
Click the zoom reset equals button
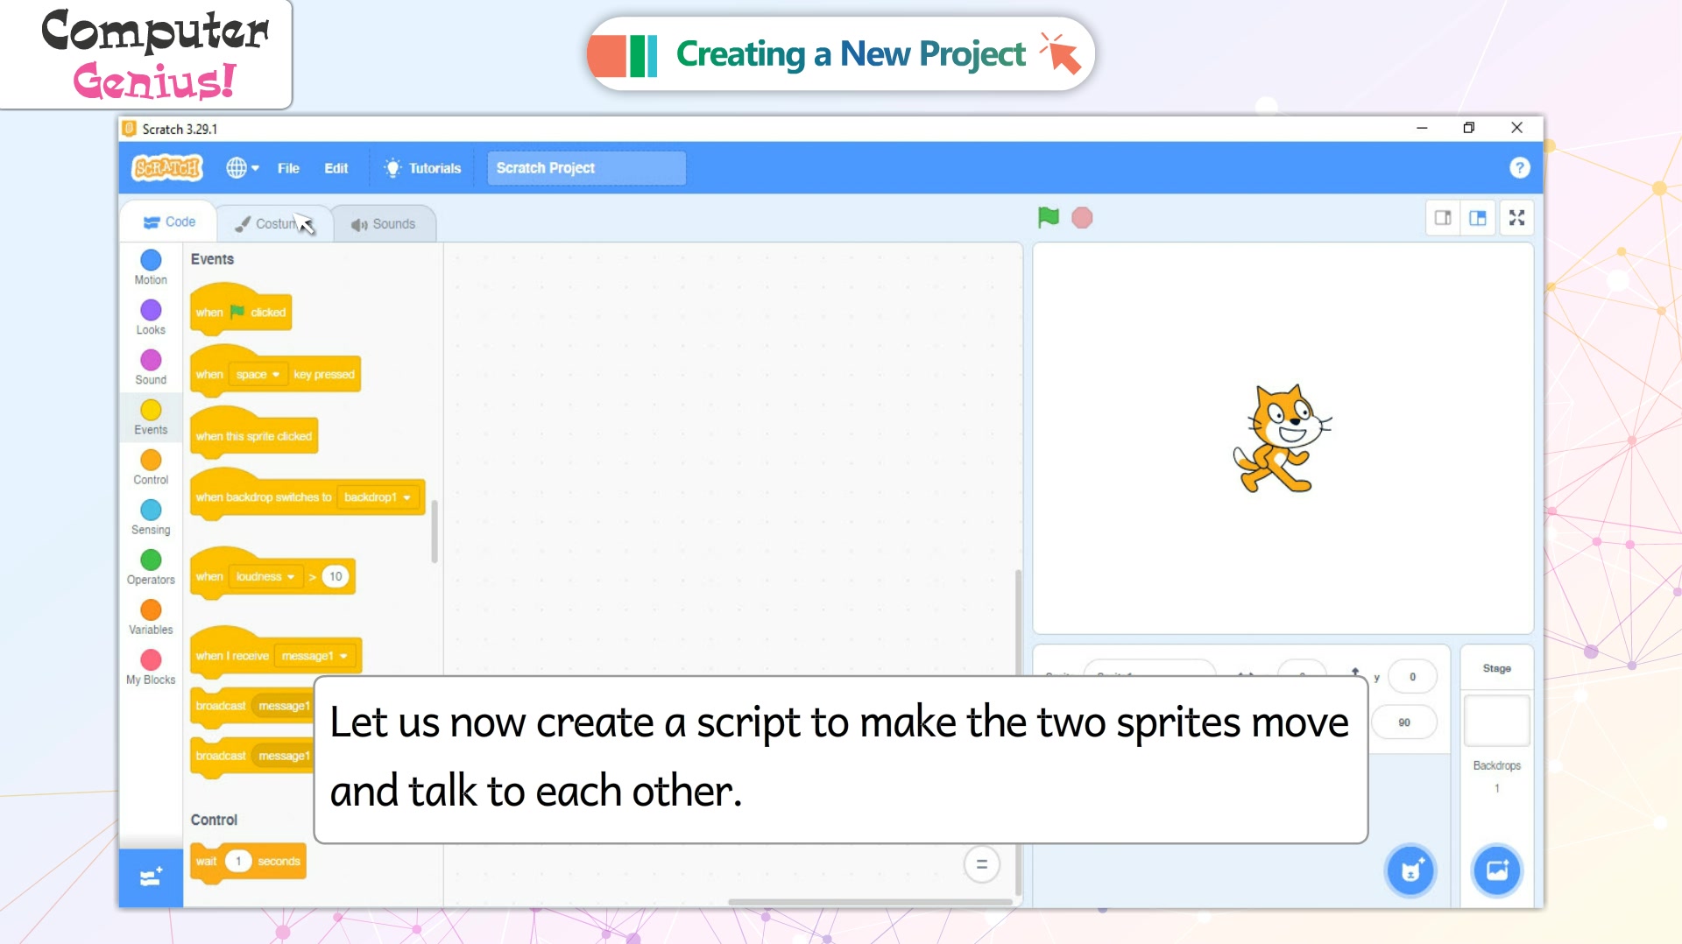pos(982,864)
